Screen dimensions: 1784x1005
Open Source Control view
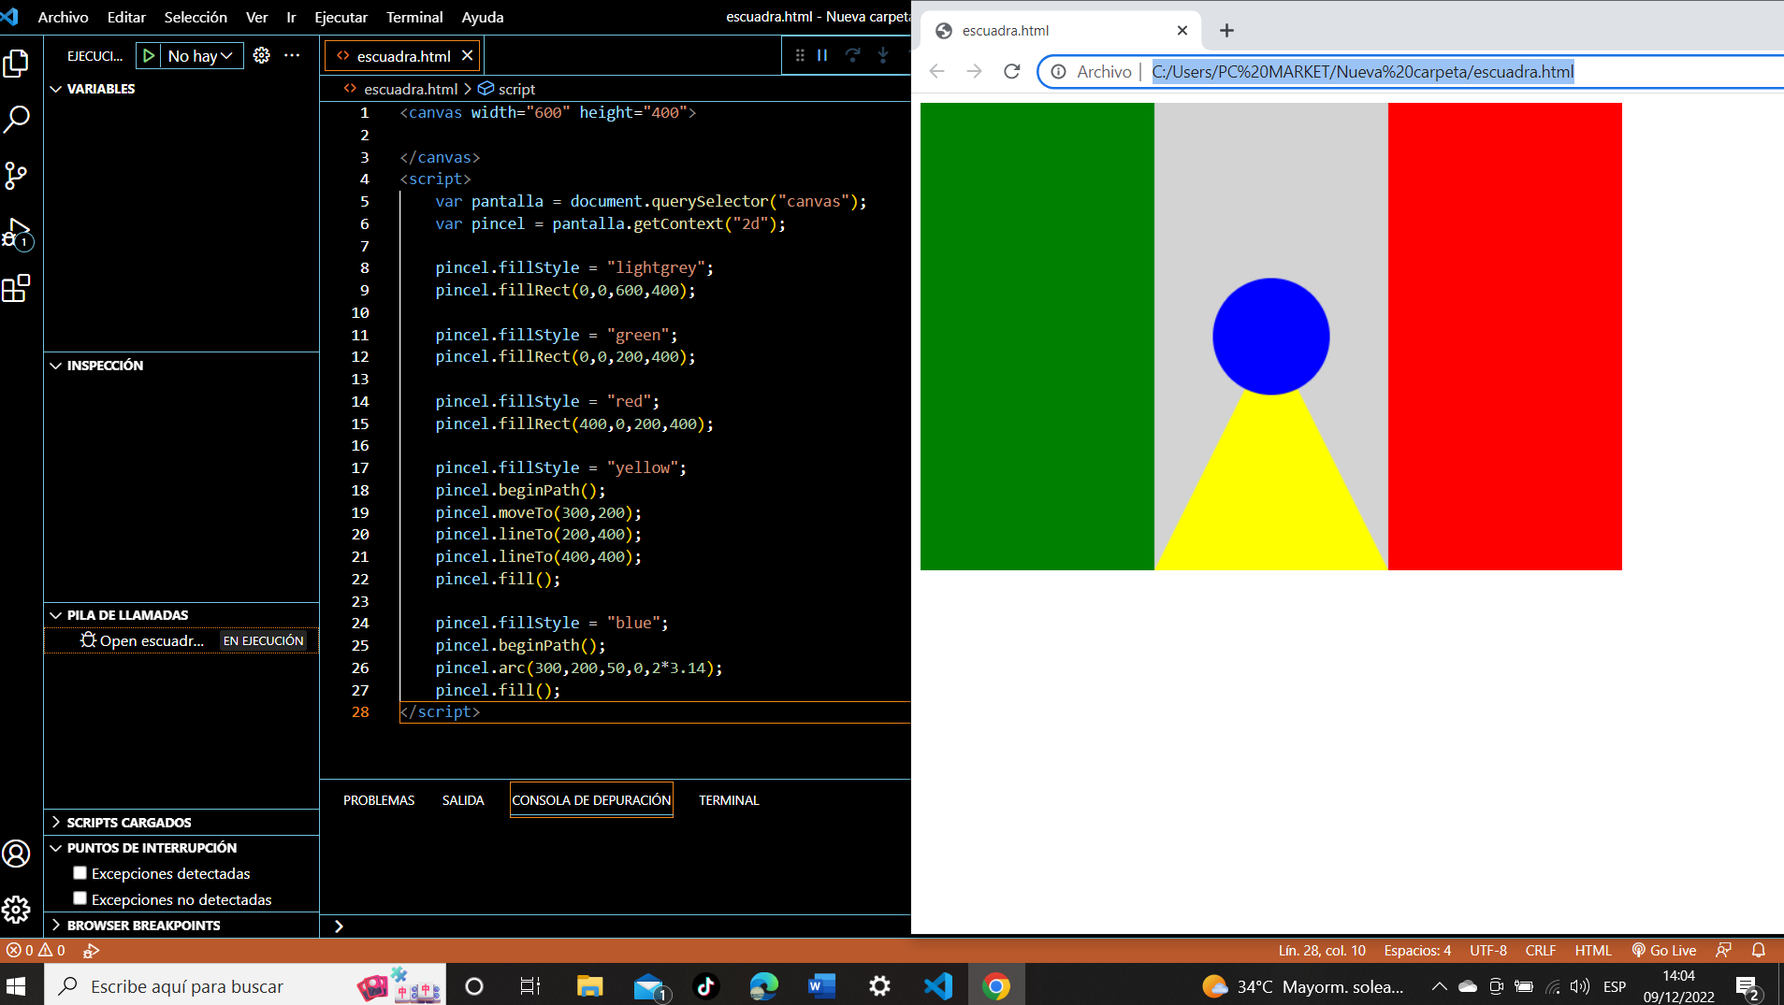point(17,176)
